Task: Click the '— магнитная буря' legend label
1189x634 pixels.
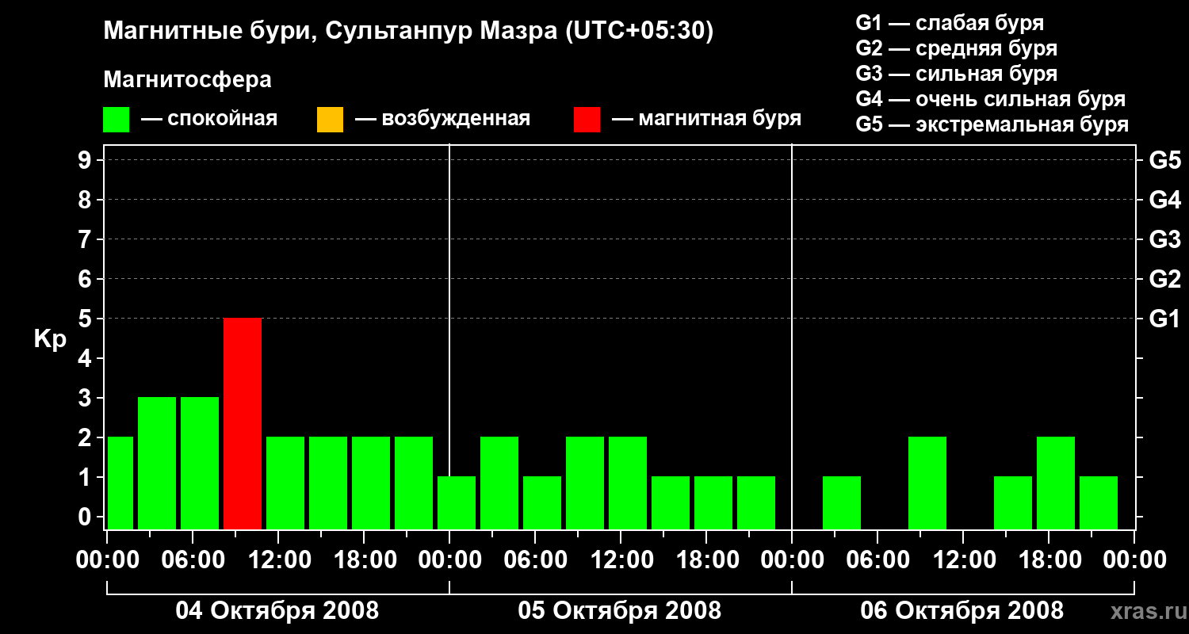Action: point(706,119)
